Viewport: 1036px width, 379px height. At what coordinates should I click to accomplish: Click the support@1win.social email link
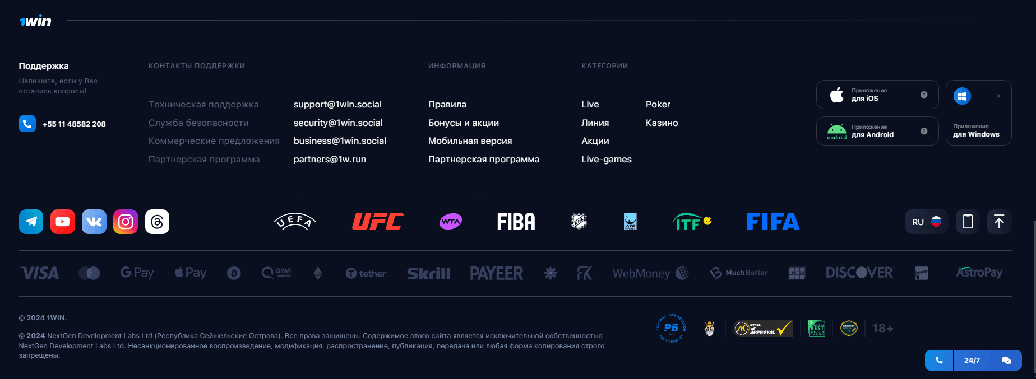point(337,105)
